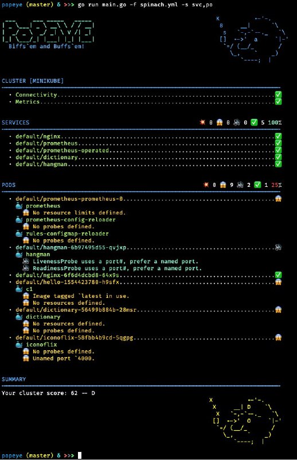Click scream emoji beside 'Image tagged `latest in use.'
Image resolution: width=297 pixels, height=460 pixels.
click(x=26, y=296)
